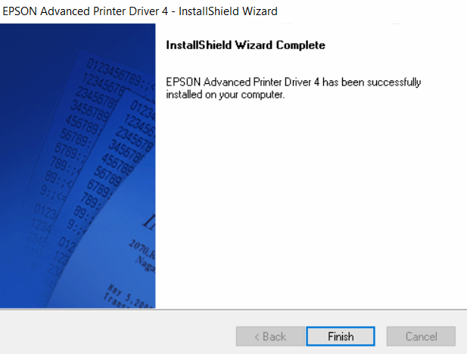The image size is (467, 354).
Task: Click the 'installed on your computer' text line
Action: [x=225, y=95]
